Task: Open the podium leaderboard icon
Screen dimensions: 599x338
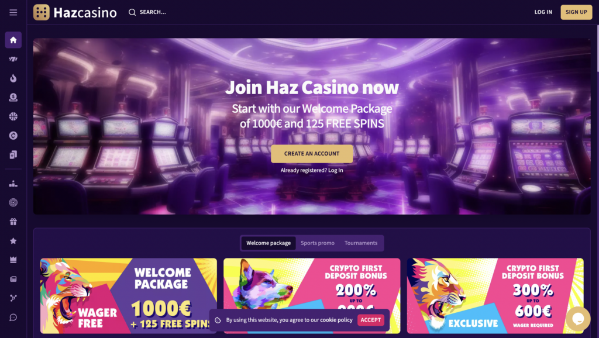Action: pyautogui.click(x=13, y=183)
